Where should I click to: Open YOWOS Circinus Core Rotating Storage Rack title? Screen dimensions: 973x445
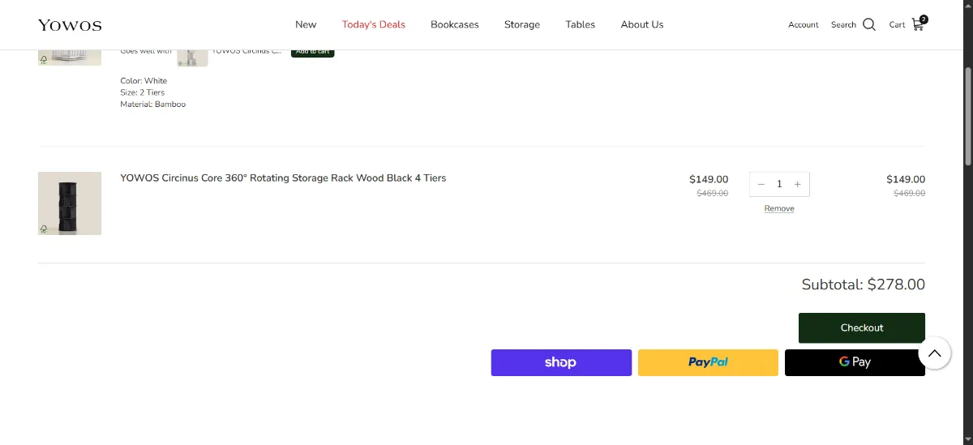pos(283,178)
